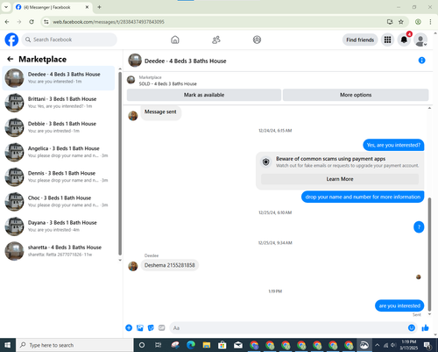Click the install app icon in address bar
This screenshot has width=438, height=352.
click(390, 22)
